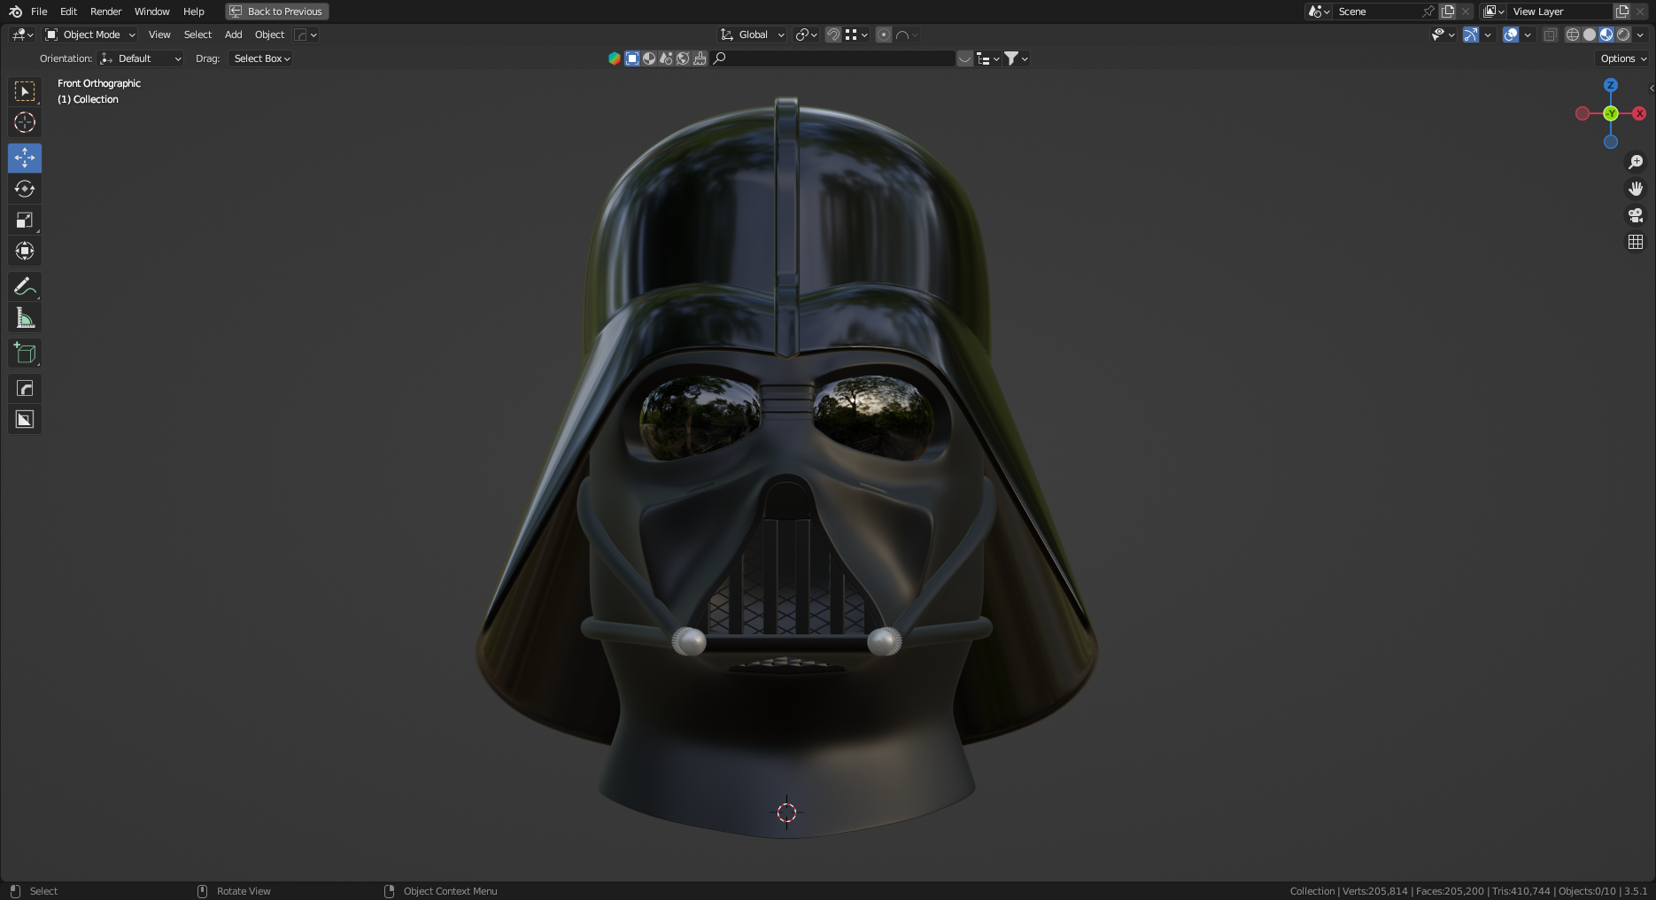This screenshot has width=1656, height=900.
Task: Toggle the world filter globe icon
Action: [x=683, y=58]
